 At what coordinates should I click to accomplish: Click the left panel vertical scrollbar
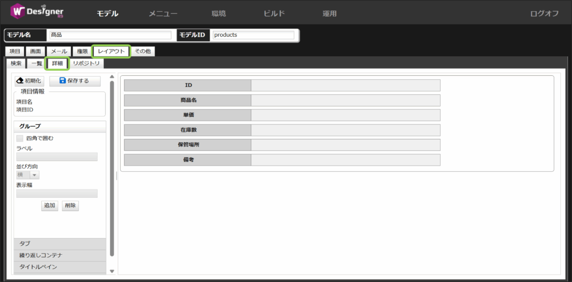(x=112, y=167)
